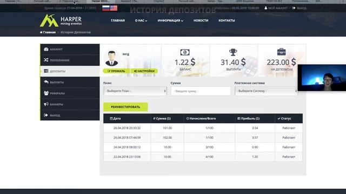Click the 3.54 profit cell

(x=255, y=128)
